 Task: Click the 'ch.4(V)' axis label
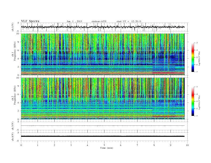tap(13, 137)
